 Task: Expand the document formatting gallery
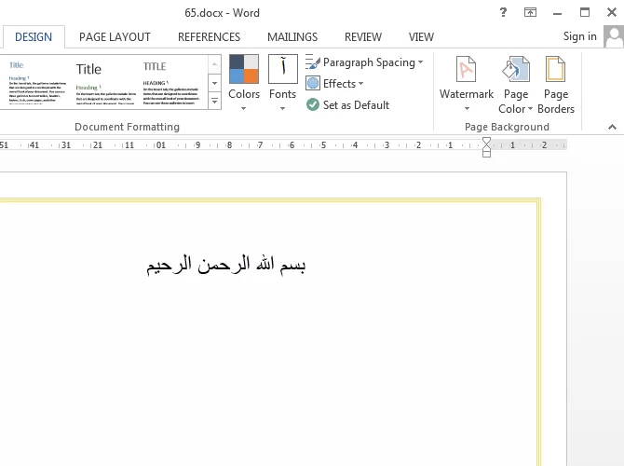(215, 101)
